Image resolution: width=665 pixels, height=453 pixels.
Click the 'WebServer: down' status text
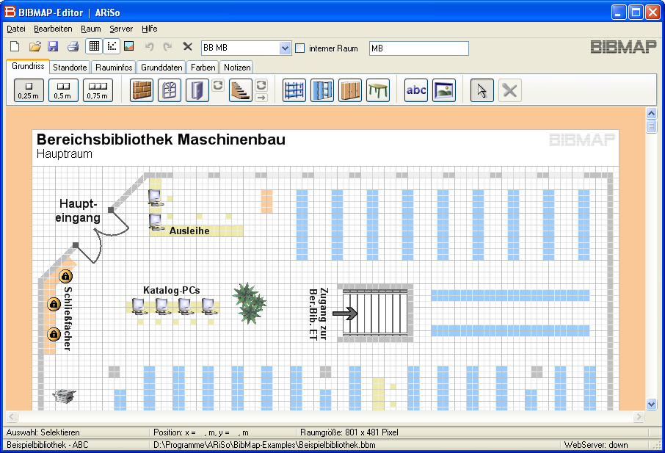pyautogui.click(x=596, y=445)
